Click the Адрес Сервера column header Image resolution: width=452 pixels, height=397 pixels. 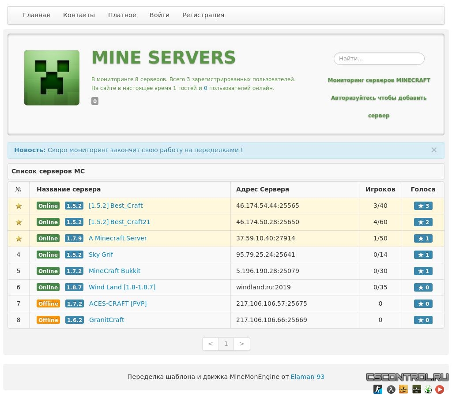tap(263, 189)
